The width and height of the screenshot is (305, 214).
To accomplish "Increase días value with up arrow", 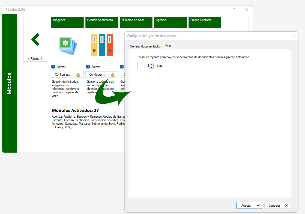I will 152,64.
